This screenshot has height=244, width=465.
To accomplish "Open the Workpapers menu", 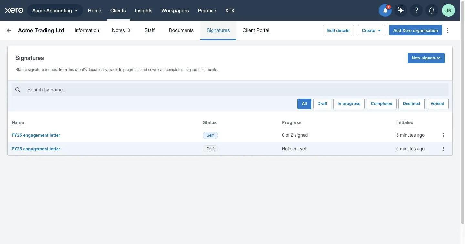I will tap(175, 10).
